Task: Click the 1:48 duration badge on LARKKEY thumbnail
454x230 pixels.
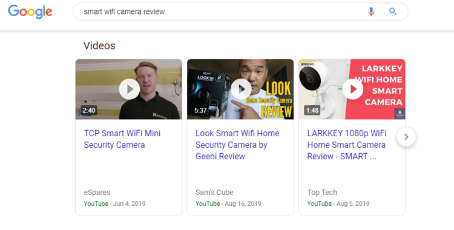Action: coord(312,110)
